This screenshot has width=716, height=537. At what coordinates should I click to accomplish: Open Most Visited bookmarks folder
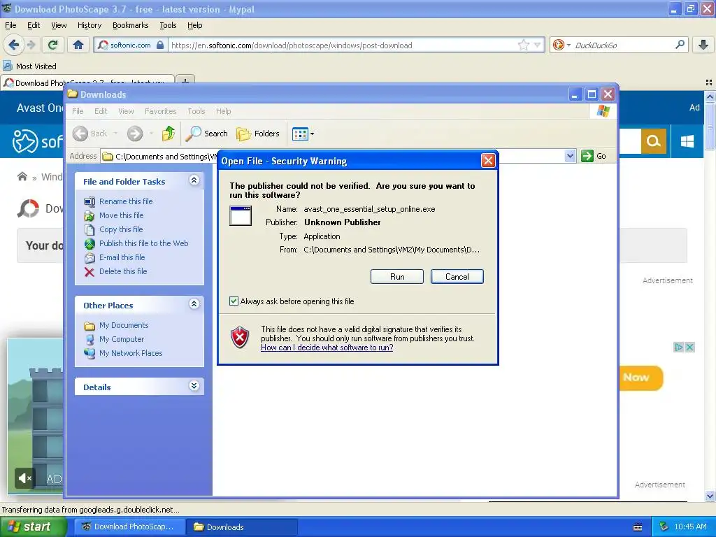point(30,66)
